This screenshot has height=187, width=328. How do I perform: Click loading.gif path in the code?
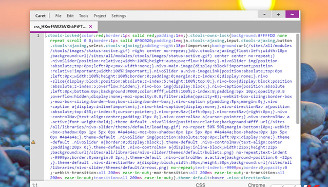[x=166, y=127]
